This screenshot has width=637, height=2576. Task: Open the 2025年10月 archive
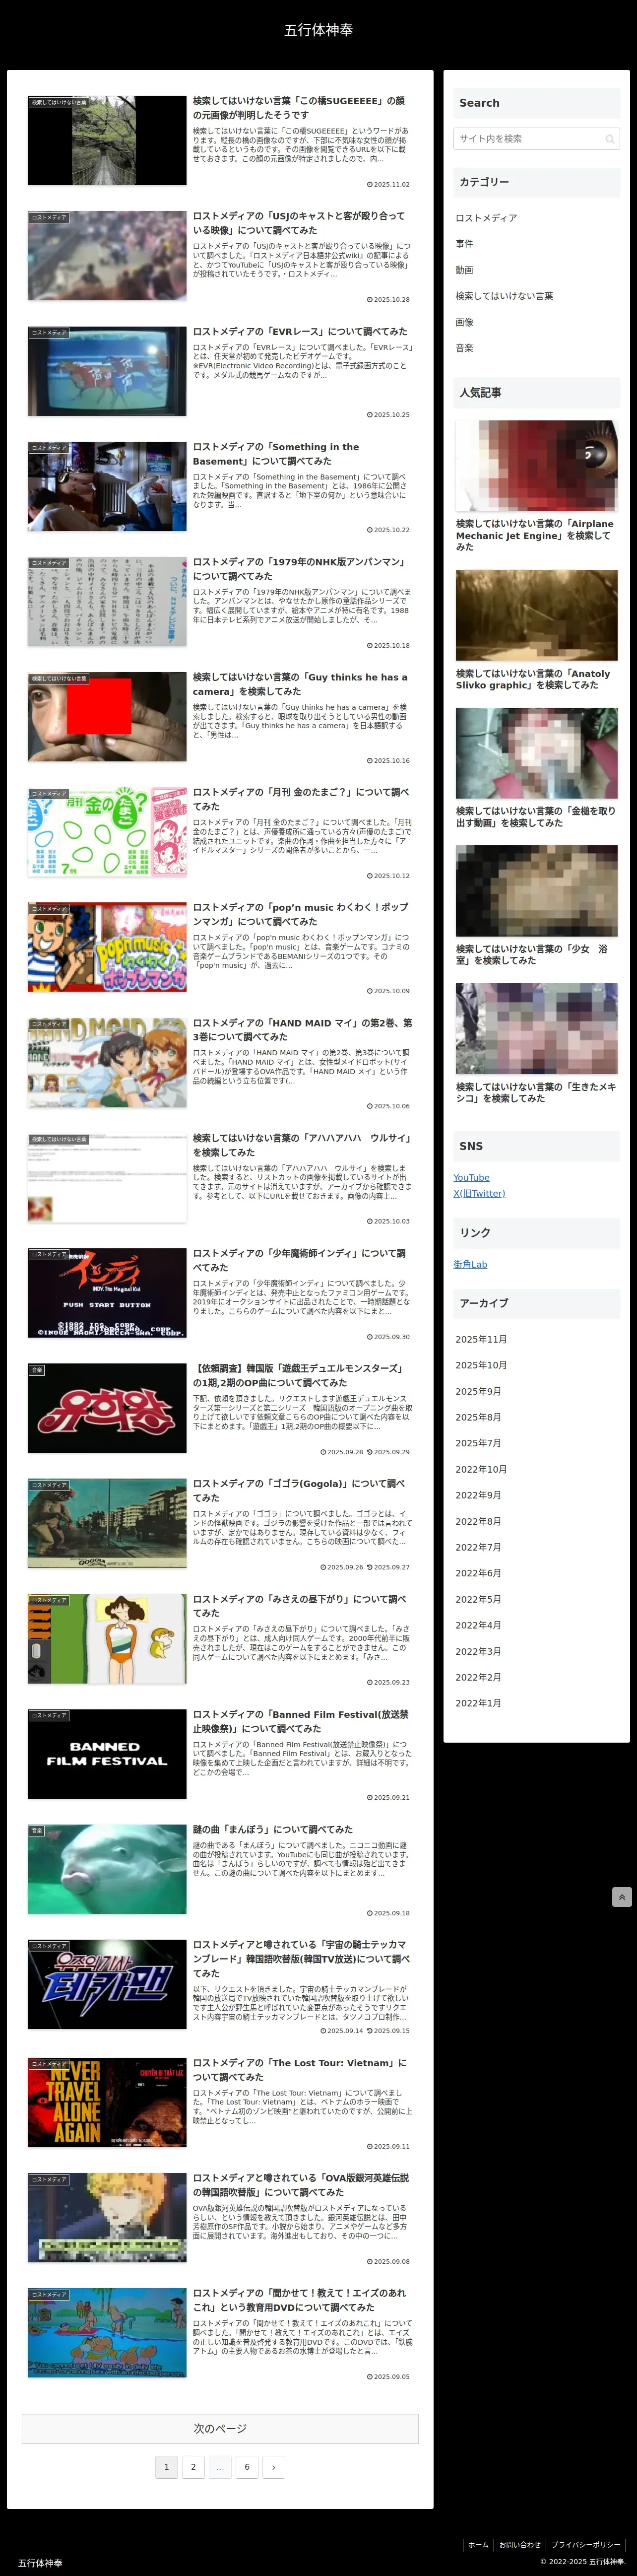(x=481, y=1365)
